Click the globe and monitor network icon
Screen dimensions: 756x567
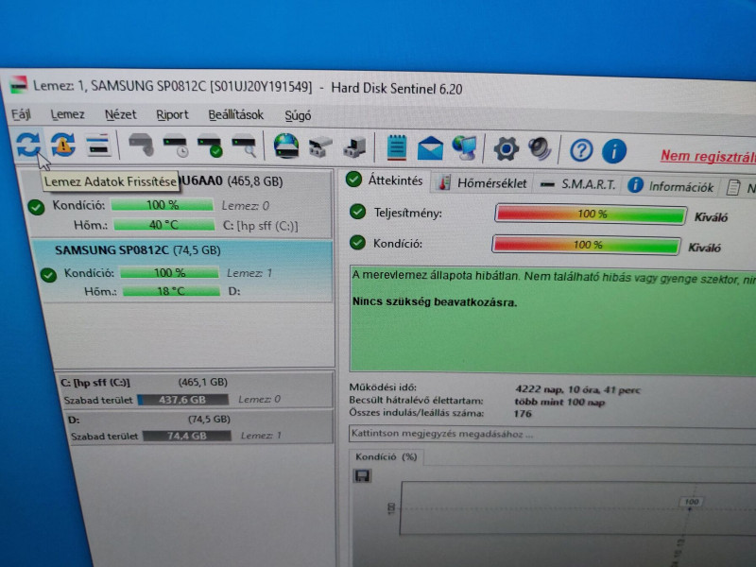coord(464,148)
